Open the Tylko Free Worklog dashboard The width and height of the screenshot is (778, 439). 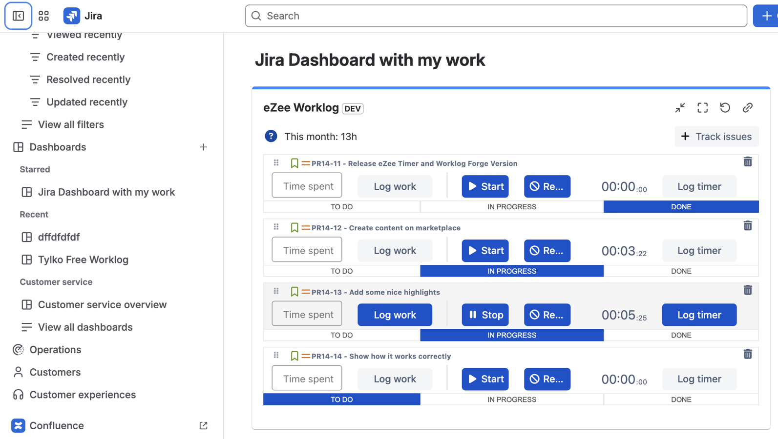pos(83,259)
